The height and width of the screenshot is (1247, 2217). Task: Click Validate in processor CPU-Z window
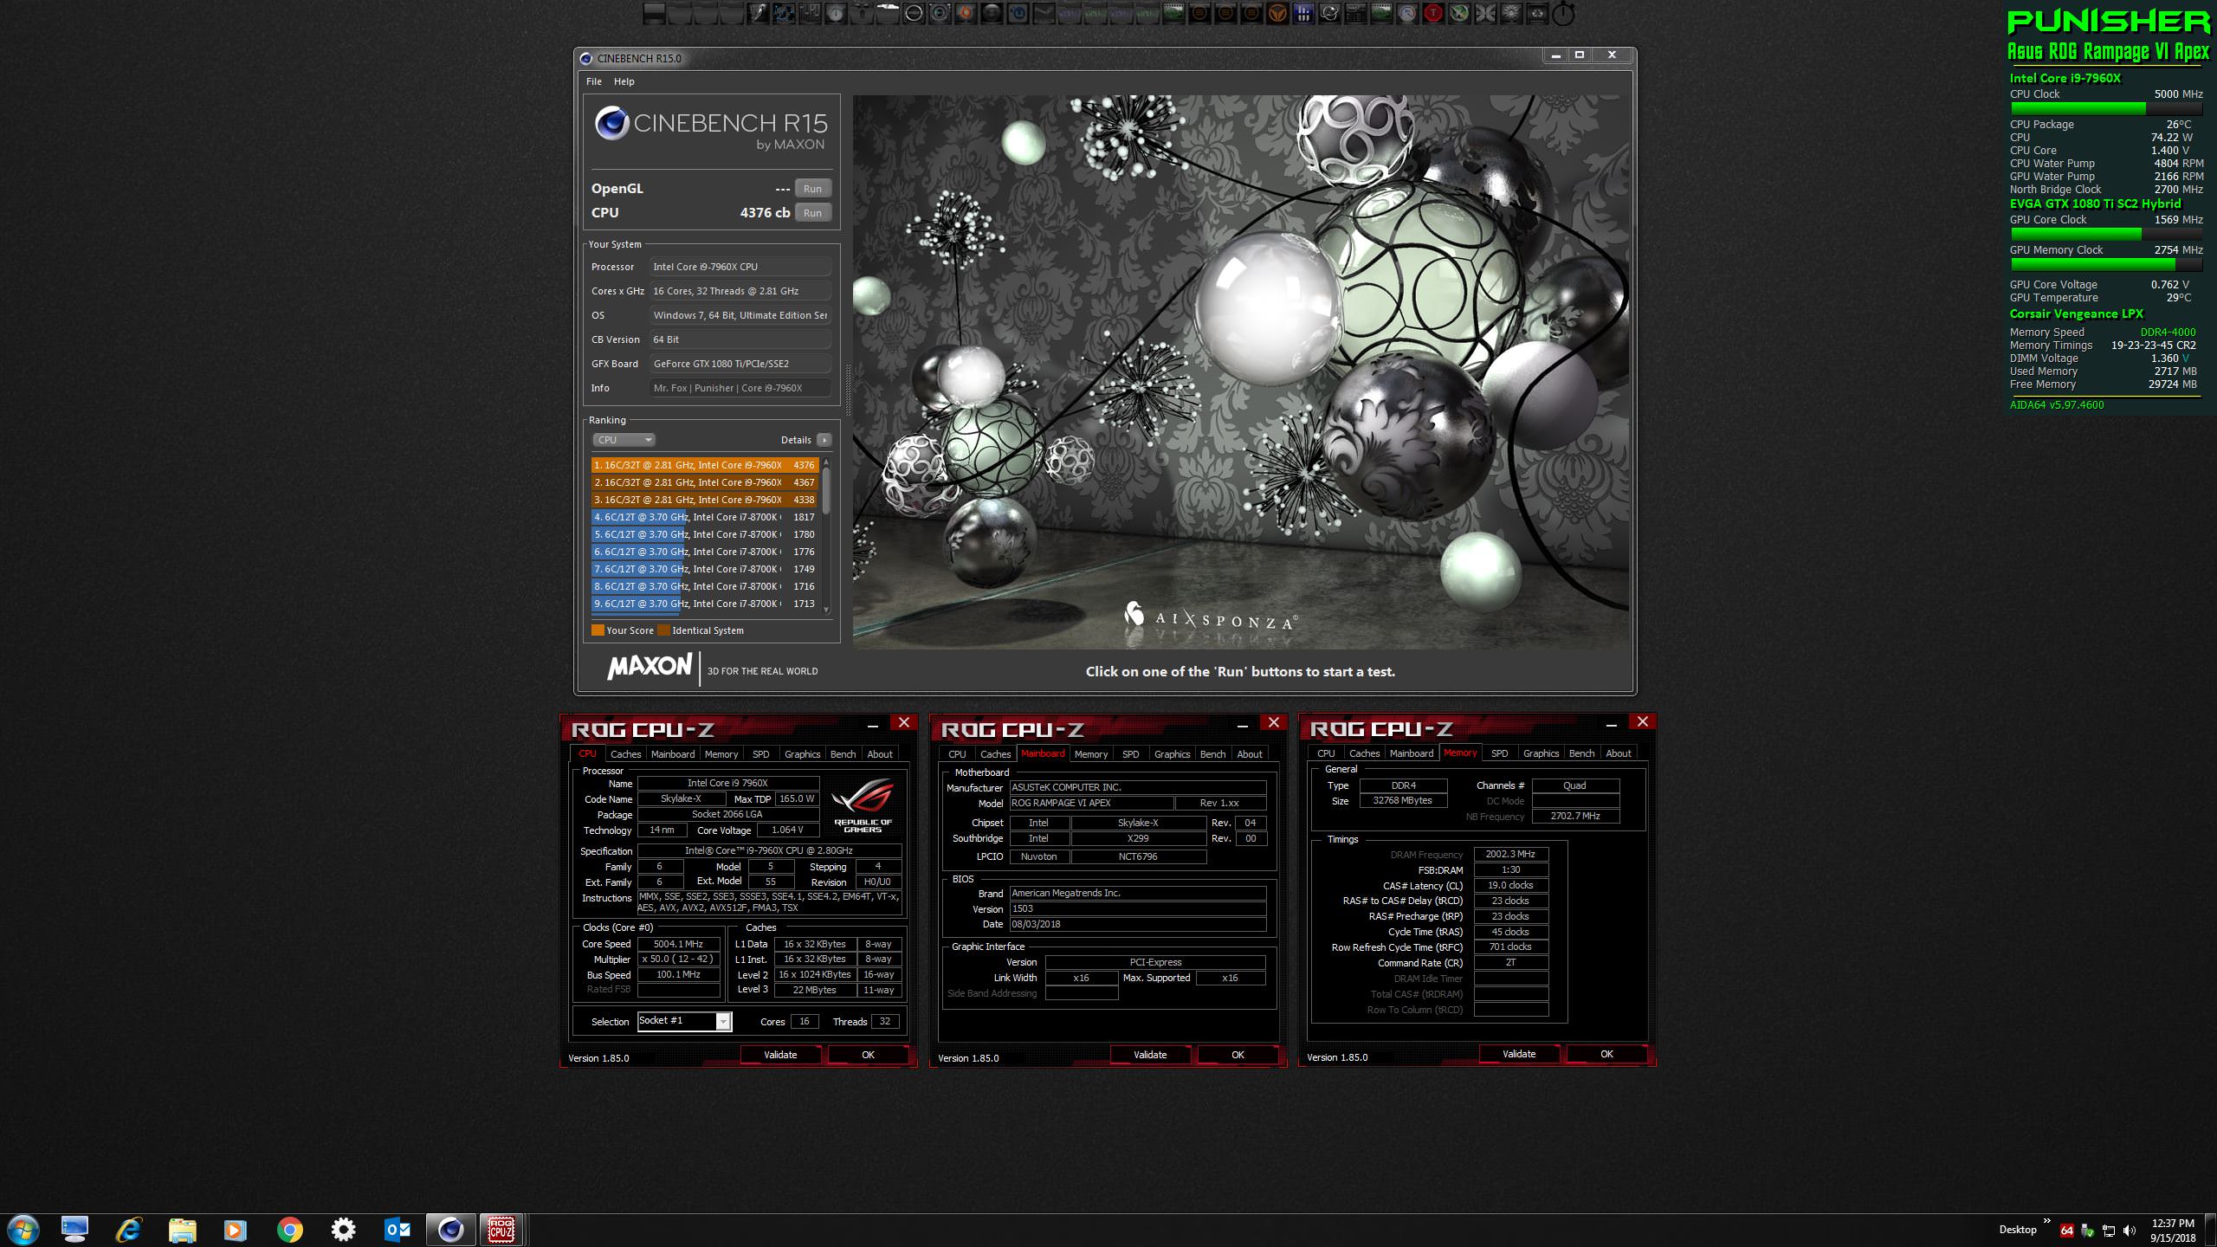click(780, 1055)
